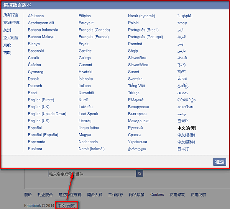The height and width of the screenshot is (209, 230).
Task: Select the 東歐 region filter
Action: click(7, 45)
